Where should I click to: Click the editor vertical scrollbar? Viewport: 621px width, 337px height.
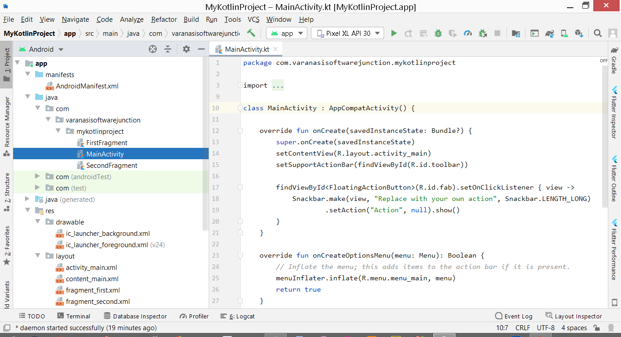click(604, 136)
